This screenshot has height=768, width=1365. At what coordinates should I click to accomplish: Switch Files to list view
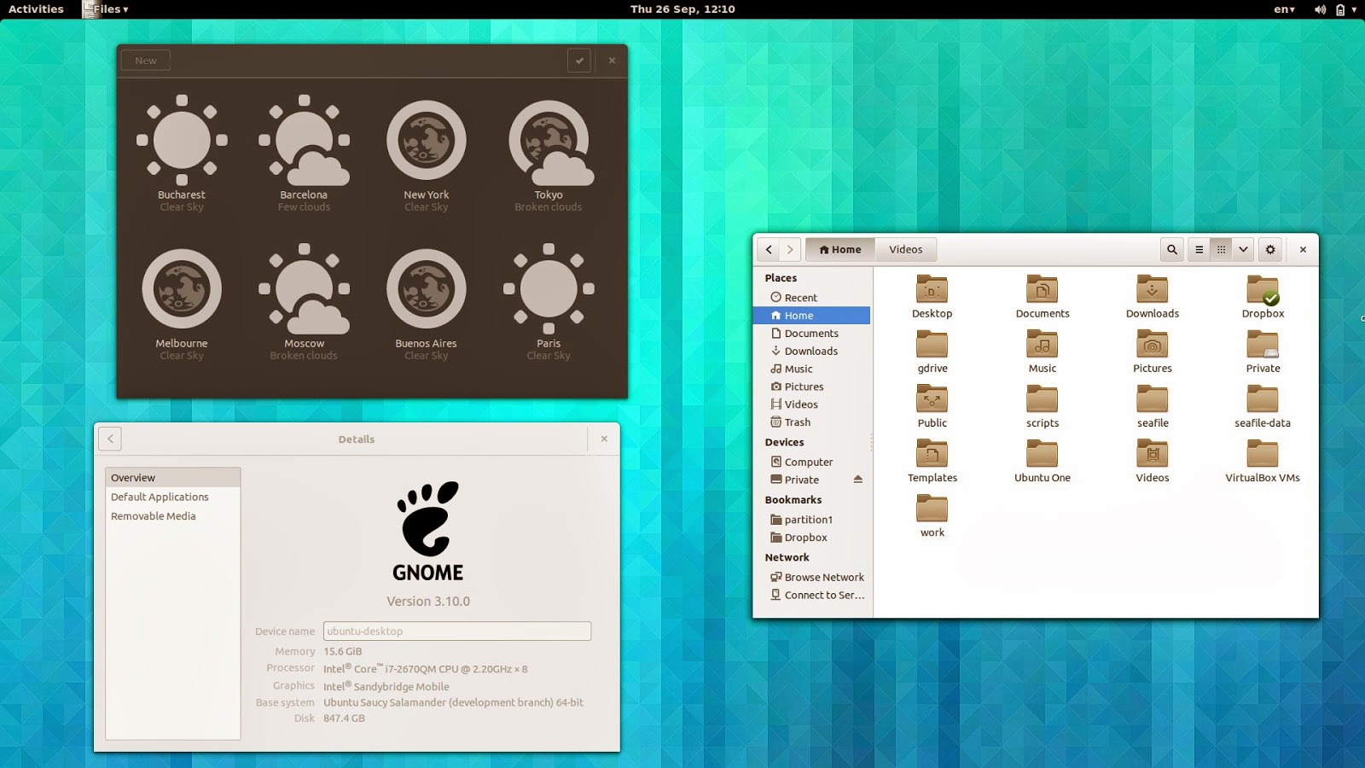point(1199,249)
